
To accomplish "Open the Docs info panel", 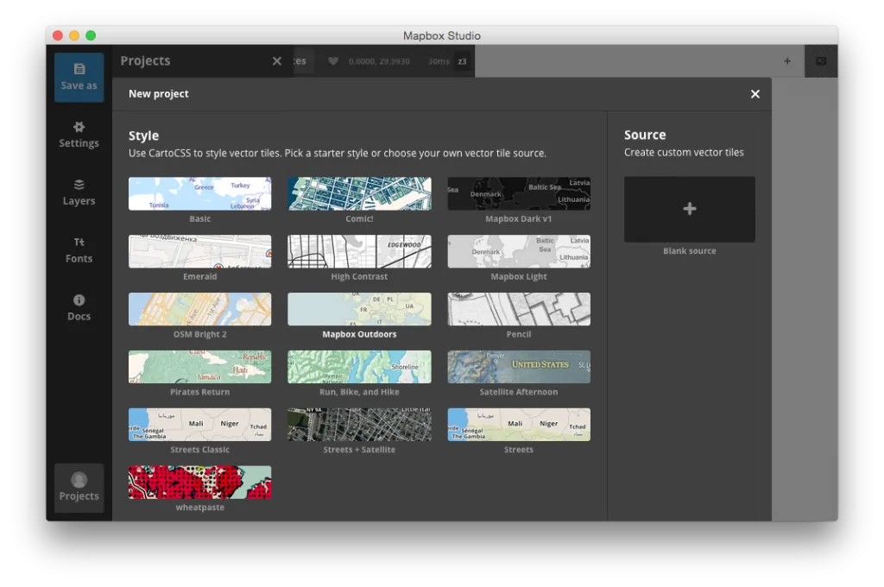I will (79, 308).
